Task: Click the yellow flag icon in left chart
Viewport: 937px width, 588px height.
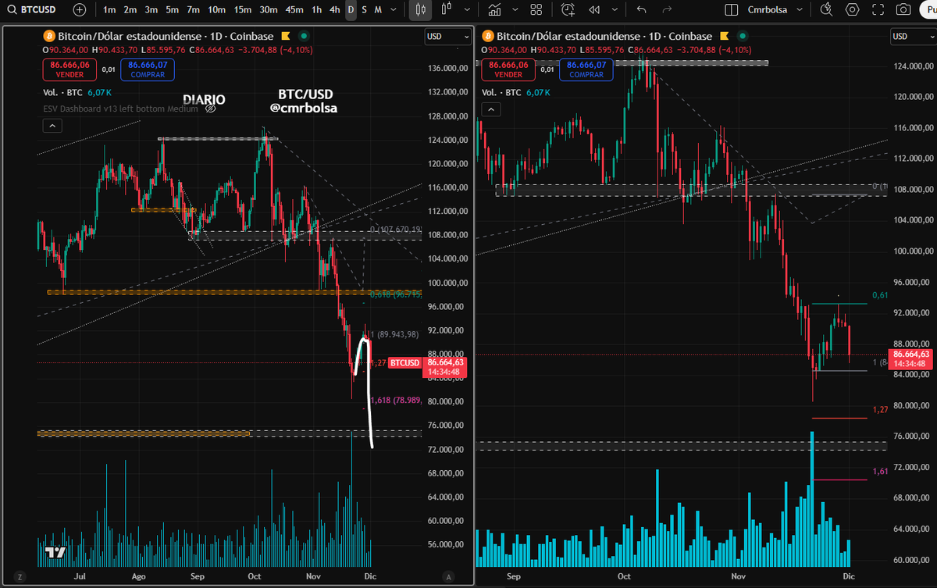Action: (x=287, y=37)
